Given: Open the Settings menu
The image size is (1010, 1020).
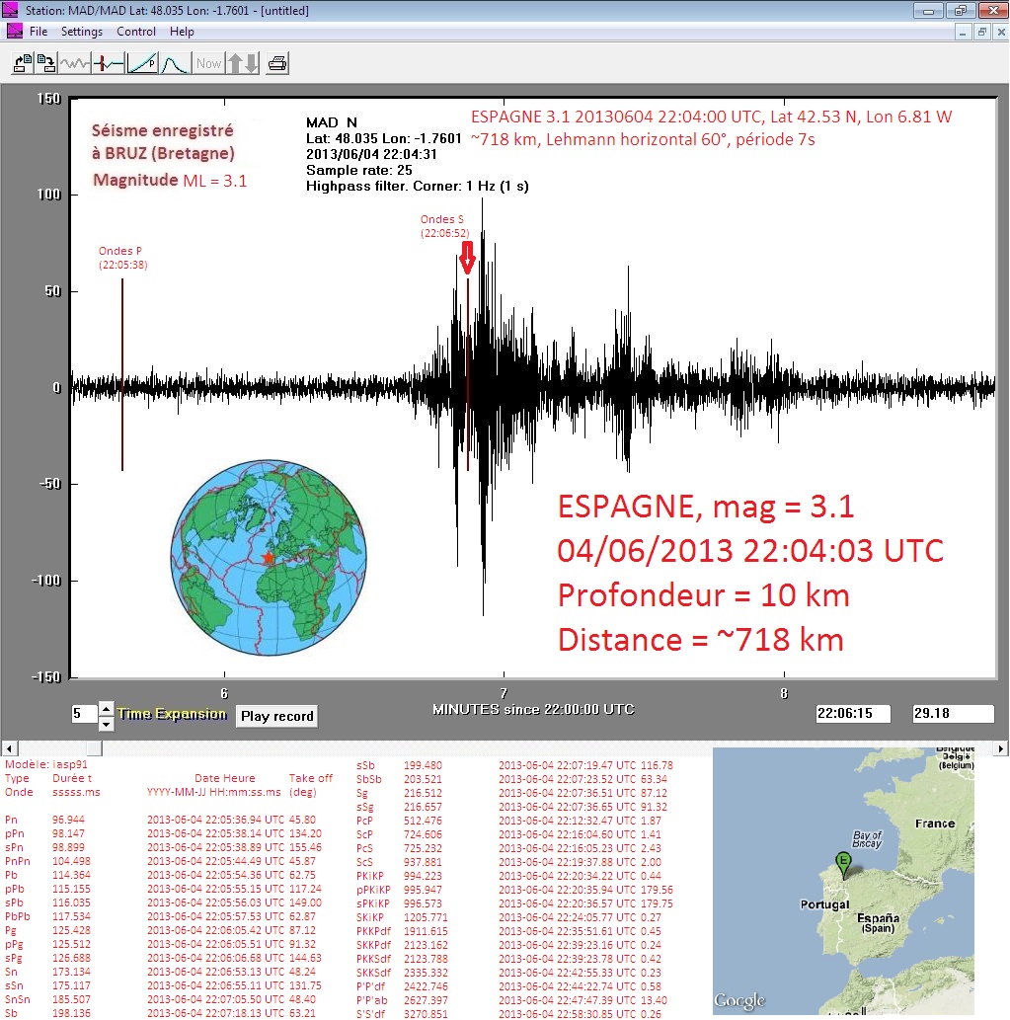Looking at the screenshot, I should [x=82, y=32].
